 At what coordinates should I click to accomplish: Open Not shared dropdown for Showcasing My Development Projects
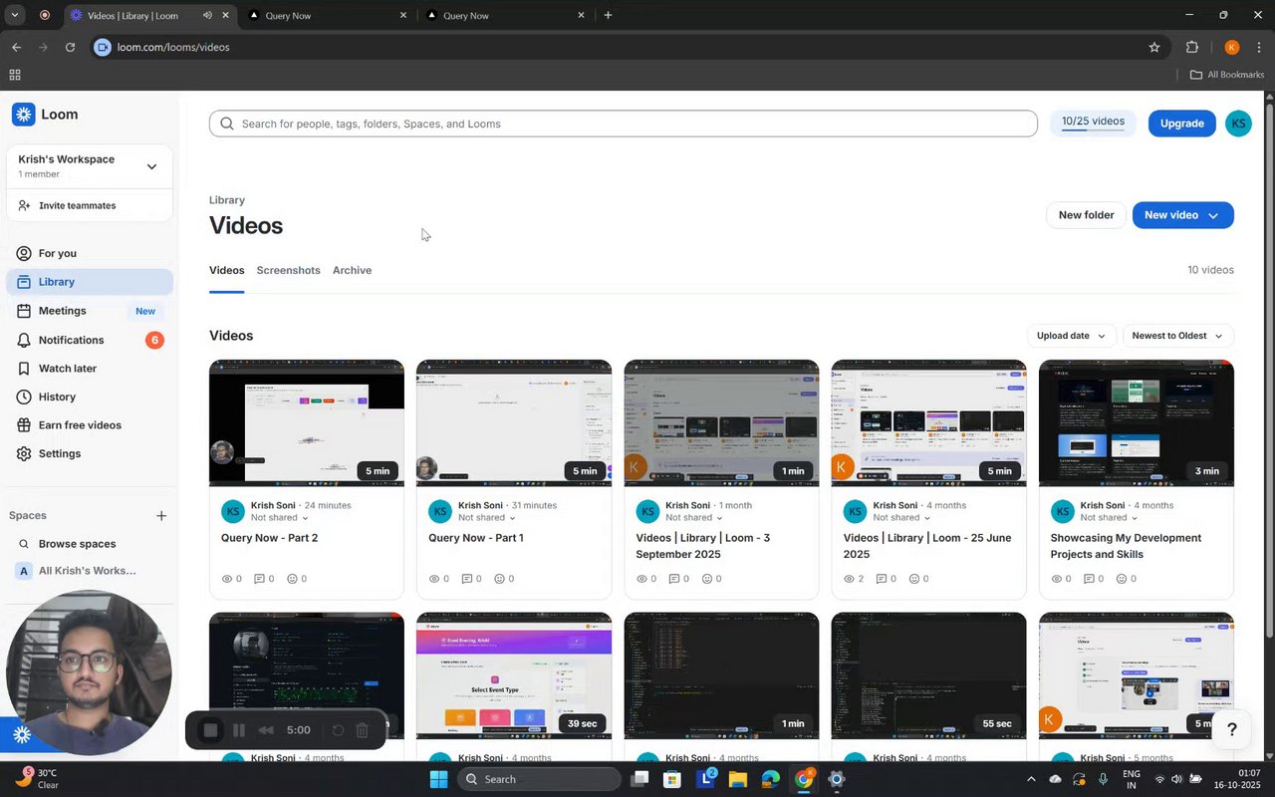point(1110,518)
